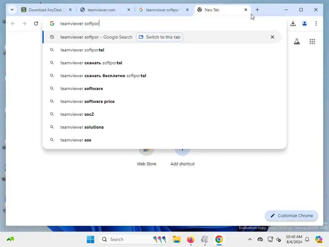Remove the history suggestion with X

pos(272,37)
